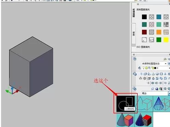Pick the conceptual style cone-and-cube thumbnail
The image size is (170, 127).
click(126, 119)
